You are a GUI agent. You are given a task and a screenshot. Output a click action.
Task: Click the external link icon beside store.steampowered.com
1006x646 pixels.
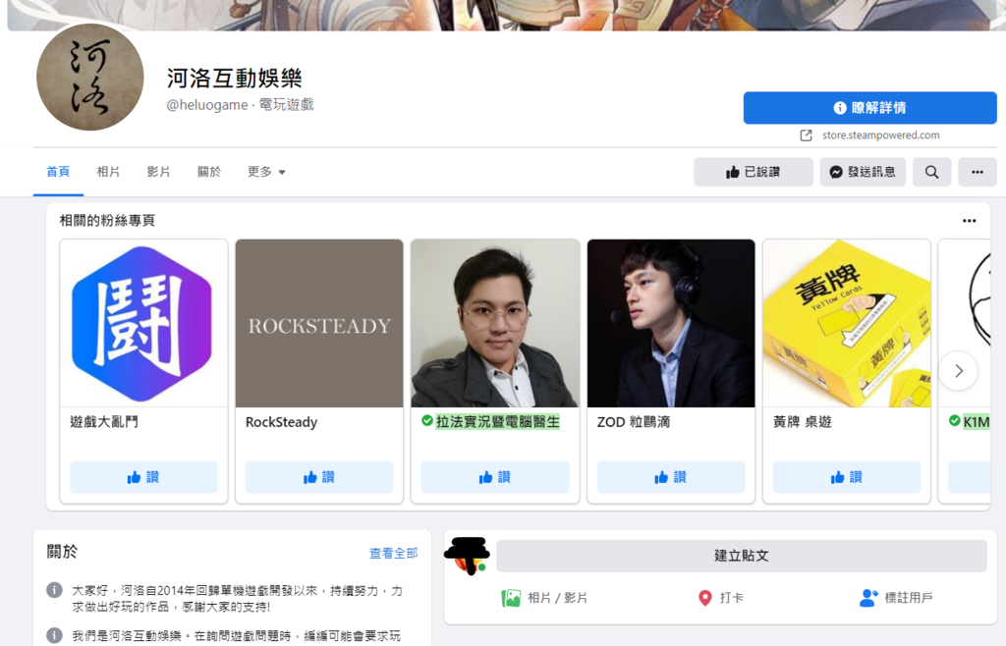806,135
